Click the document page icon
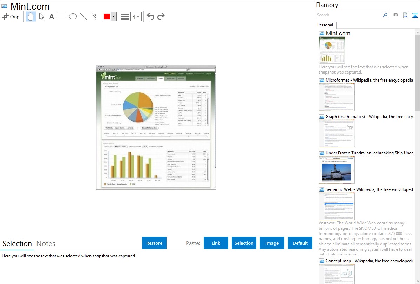The image size is (420, 284). pyautogui.click(x=405, y=15)
